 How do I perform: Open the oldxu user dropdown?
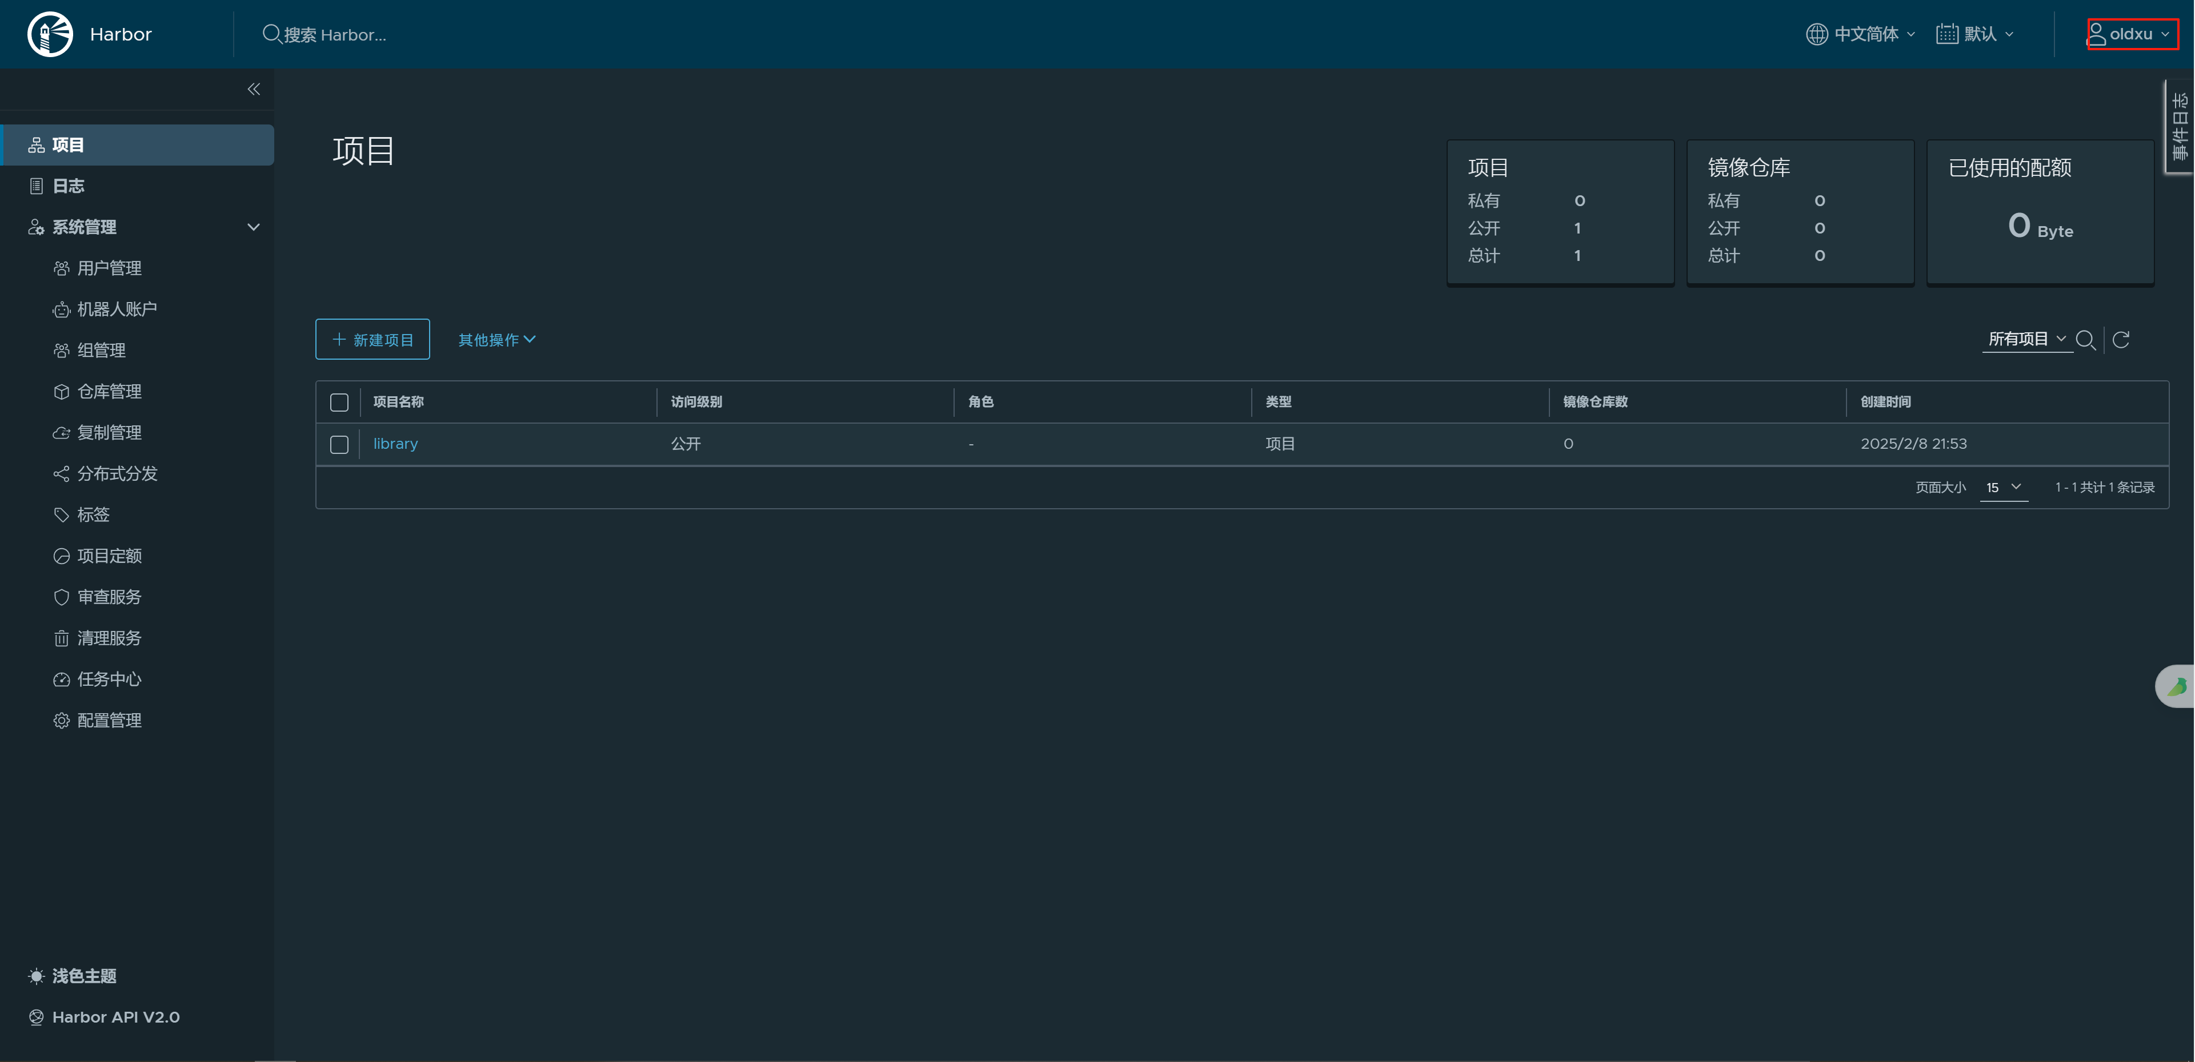click(2131, 34)
